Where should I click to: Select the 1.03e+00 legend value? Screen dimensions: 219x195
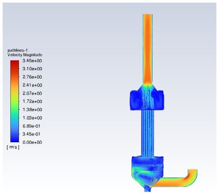click(32, 118)
